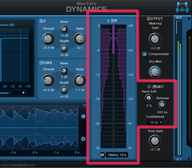Click the Hard-Soft knob
The image size is (192, 168).
click(x=149, y=98)
